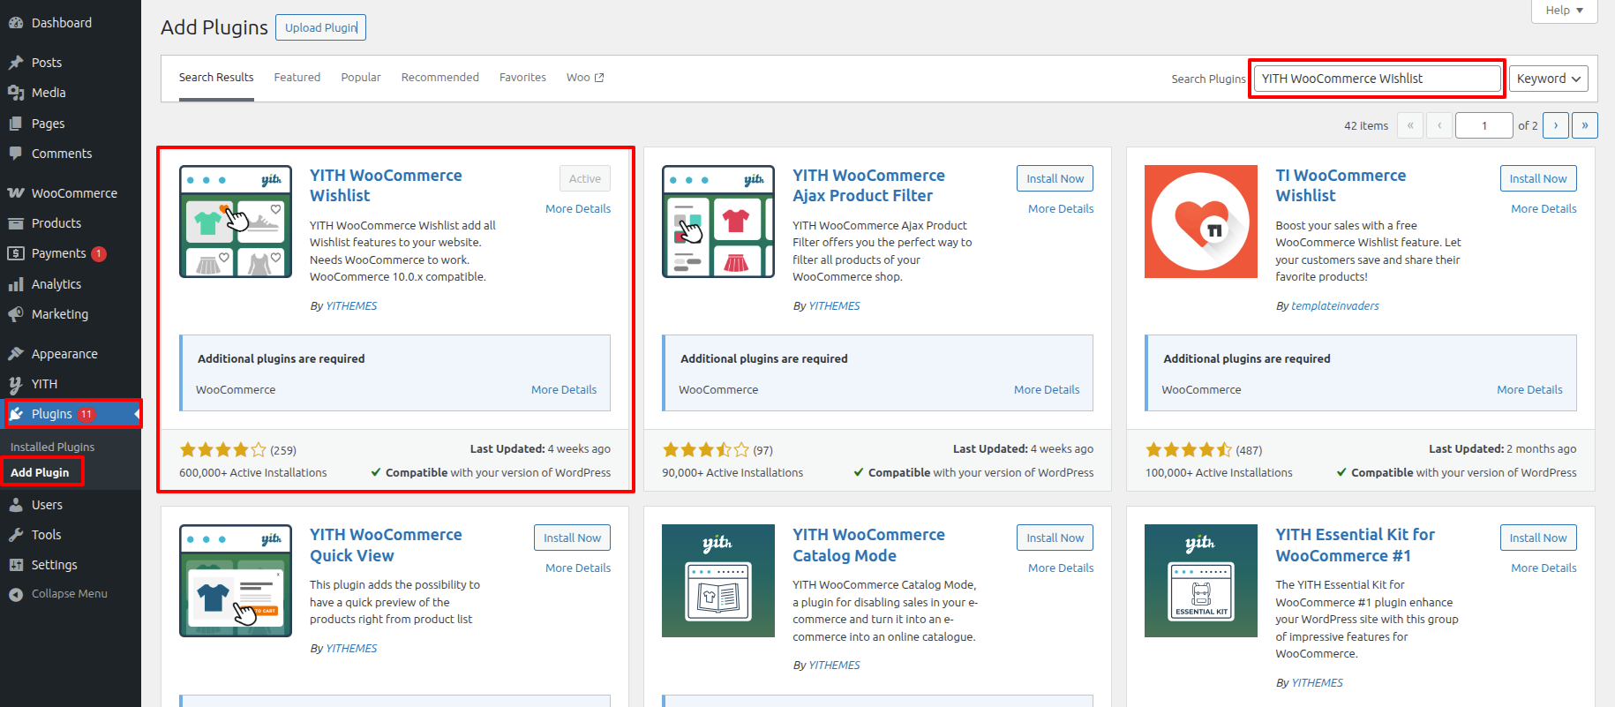Viewport: 1615px width, 707px height.
Task: Click the Marketing megaphone icon
Action: [x=16, y=314]
